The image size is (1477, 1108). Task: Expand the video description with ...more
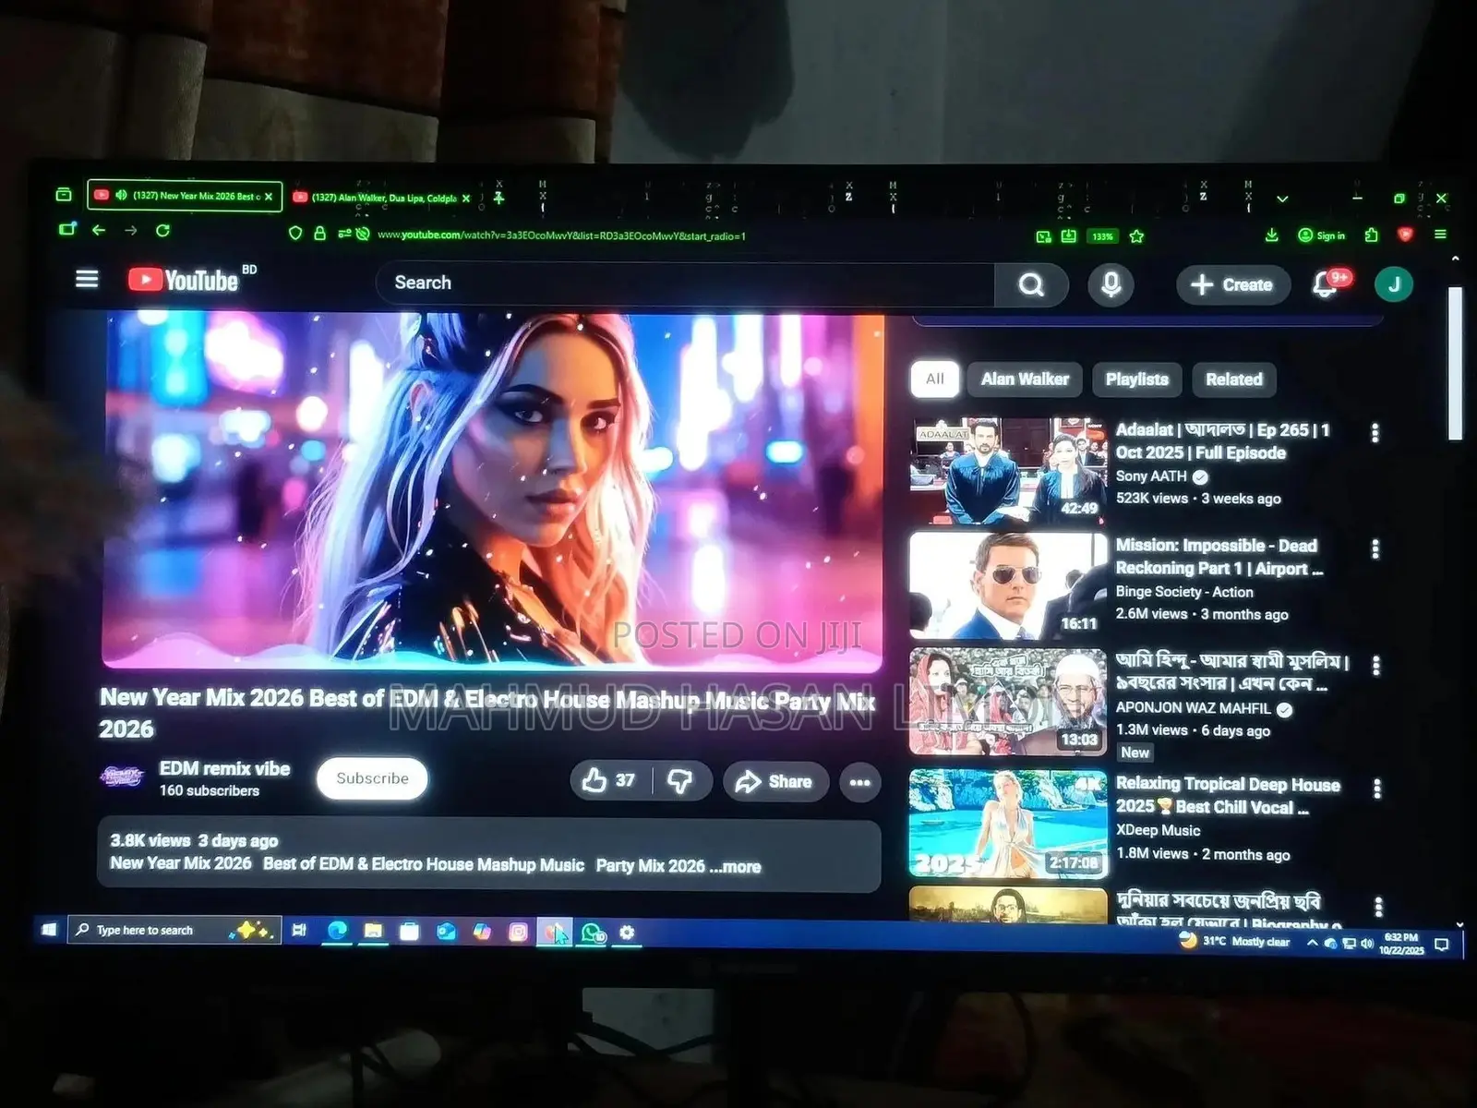[x=736, y=866]
